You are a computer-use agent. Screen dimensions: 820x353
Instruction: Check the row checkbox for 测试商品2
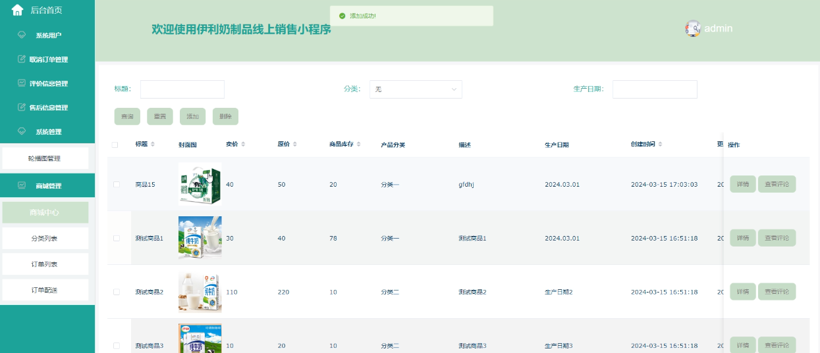[x=117, y=292]
